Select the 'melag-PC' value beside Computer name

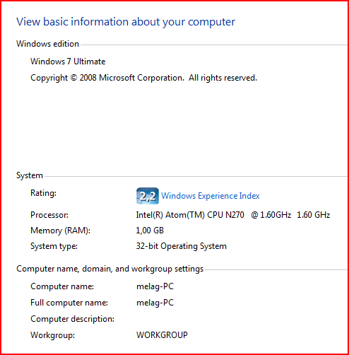(x=155, y=286)
